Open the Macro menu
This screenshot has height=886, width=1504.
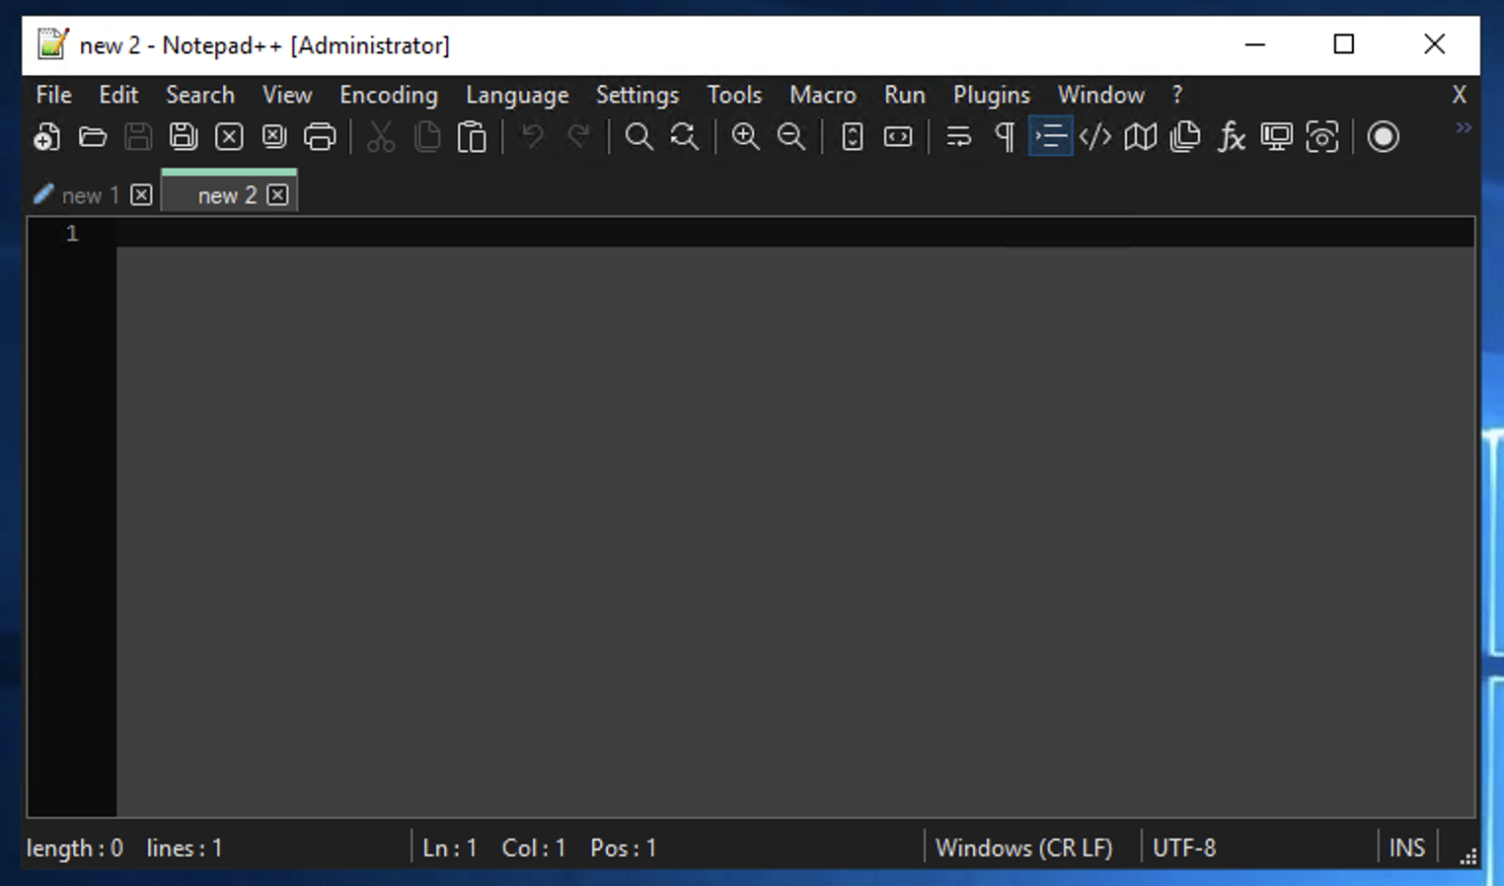(x=823, y=95)
